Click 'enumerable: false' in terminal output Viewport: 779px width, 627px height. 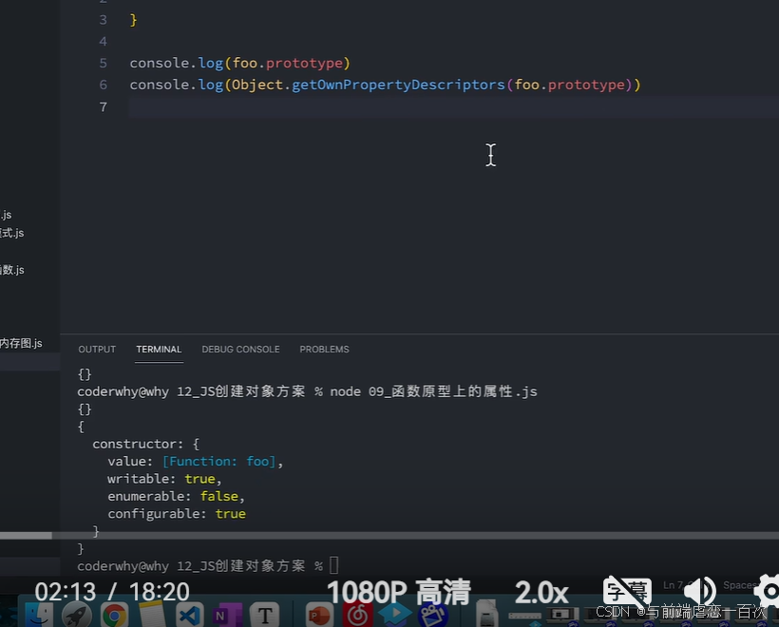tap(174, 496)
